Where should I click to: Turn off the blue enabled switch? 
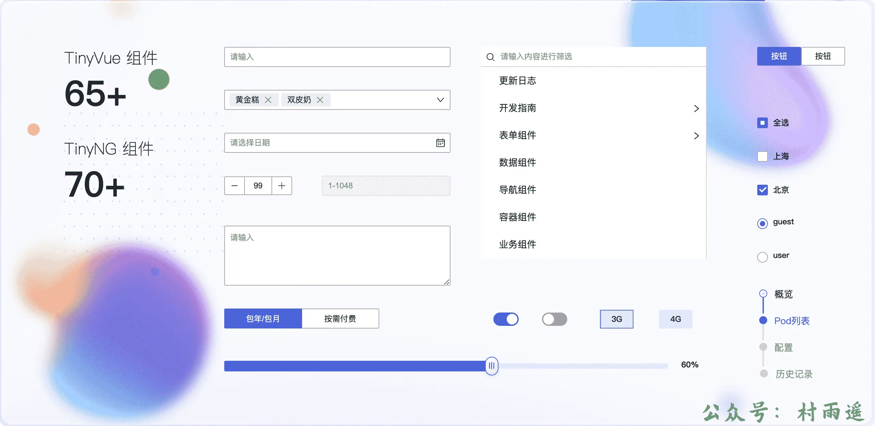pos(506,319)
